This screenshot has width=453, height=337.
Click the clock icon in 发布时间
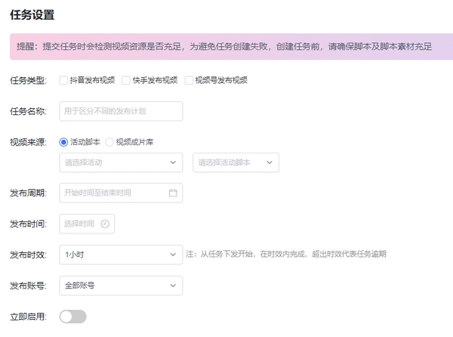[x=105, y=224]
